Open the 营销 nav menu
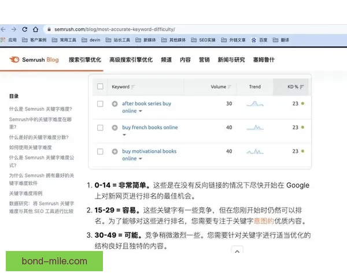The image size is (347, 277). [204, 59]
